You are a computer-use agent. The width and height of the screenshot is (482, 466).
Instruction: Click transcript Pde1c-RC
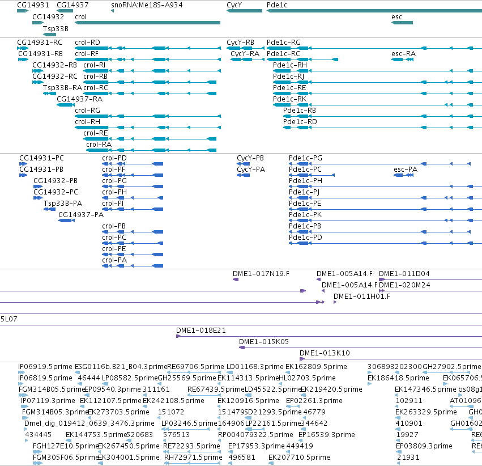pos(302,60)
